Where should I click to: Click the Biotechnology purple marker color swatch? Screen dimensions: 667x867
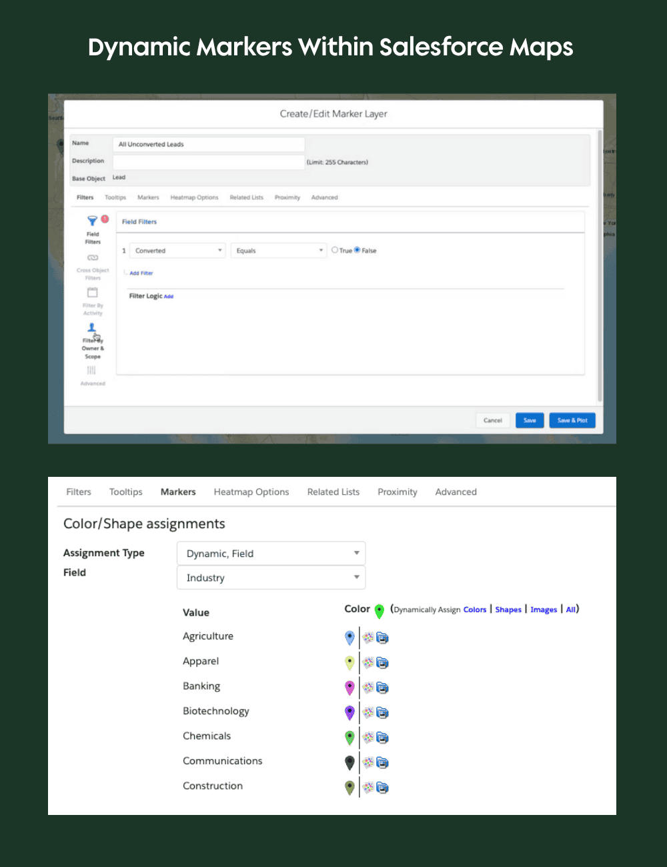point(350,712)
